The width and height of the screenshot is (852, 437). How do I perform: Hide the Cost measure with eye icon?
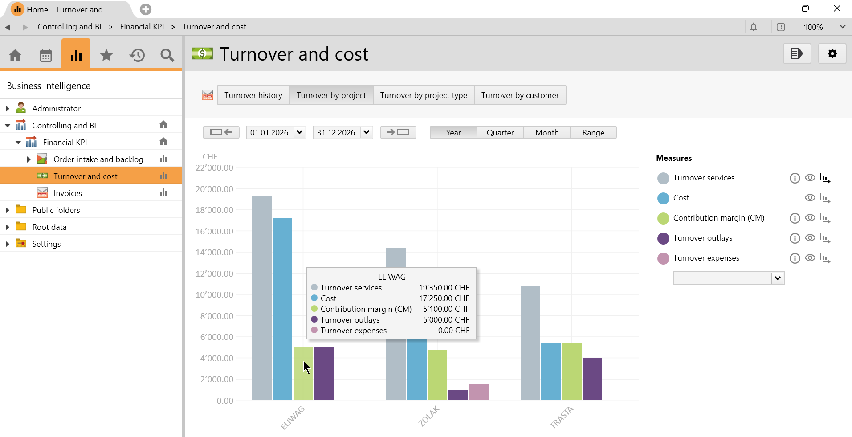[810, 198]
